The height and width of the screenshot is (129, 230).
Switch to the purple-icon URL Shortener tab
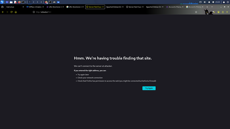coord(55,7)
